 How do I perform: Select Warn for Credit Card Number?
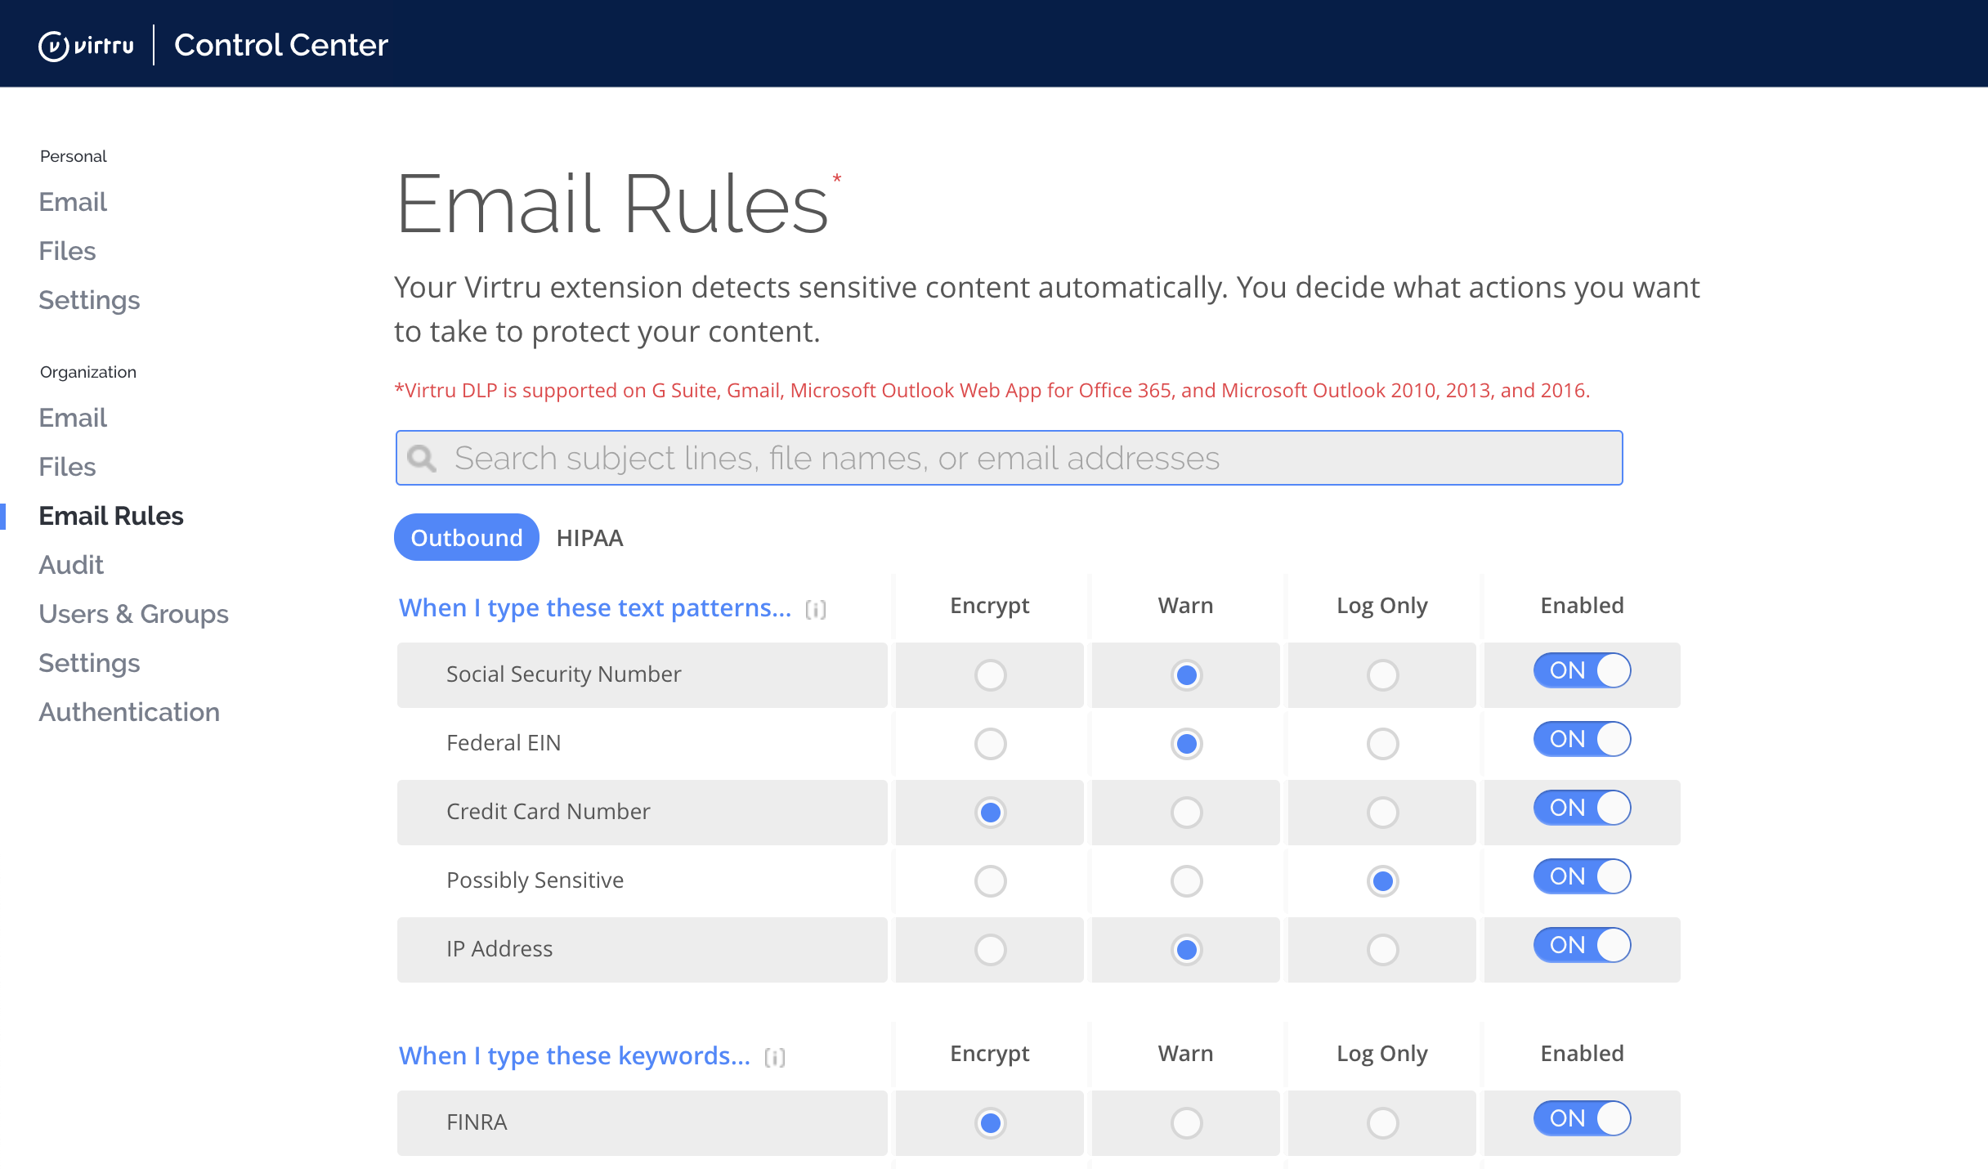(x=1186, y=813)
